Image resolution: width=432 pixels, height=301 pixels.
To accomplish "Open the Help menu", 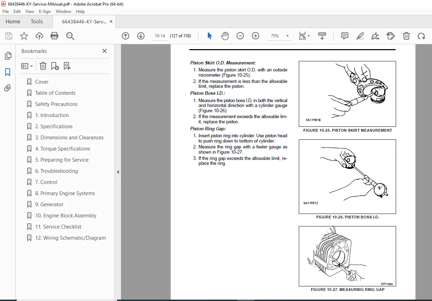I will 80,11.
